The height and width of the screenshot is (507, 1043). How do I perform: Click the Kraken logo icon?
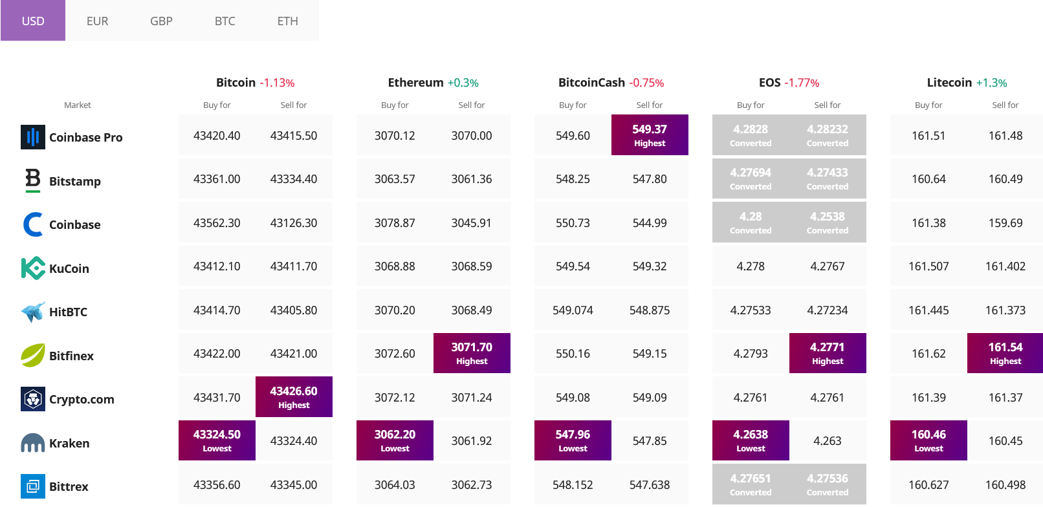coord(33,443)
